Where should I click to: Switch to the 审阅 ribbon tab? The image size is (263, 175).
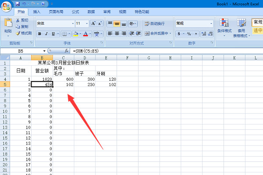107,12
